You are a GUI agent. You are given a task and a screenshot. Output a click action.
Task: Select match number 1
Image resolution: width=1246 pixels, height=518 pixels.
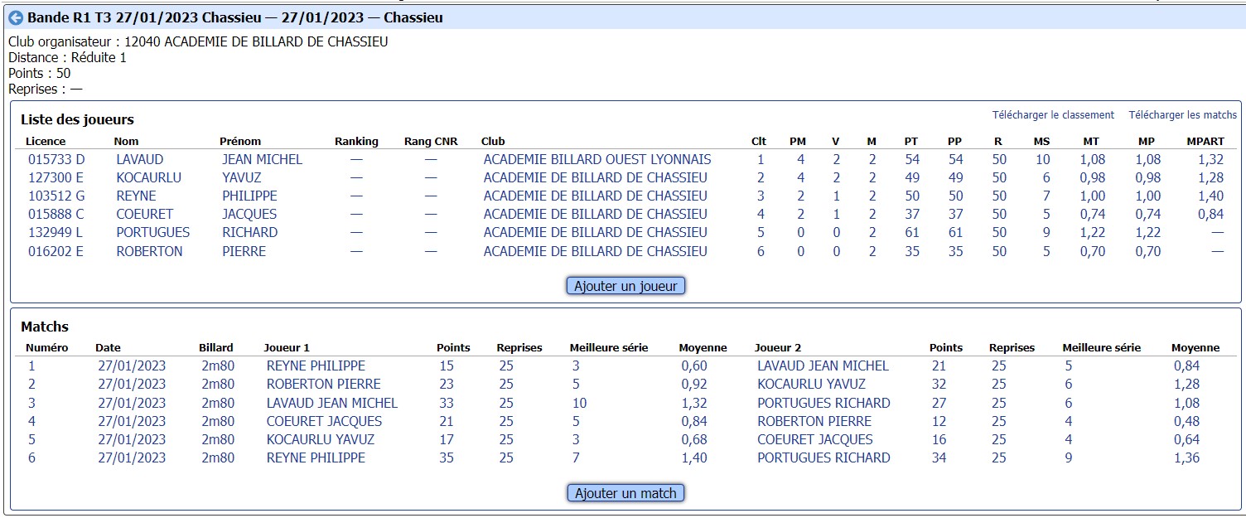tap(31, 366)
